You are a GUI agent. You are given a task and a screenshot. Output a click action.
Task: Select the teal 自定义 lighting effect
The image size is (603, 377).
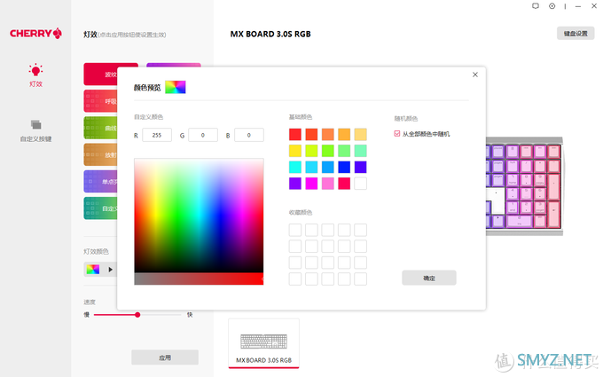coord(100,208)
